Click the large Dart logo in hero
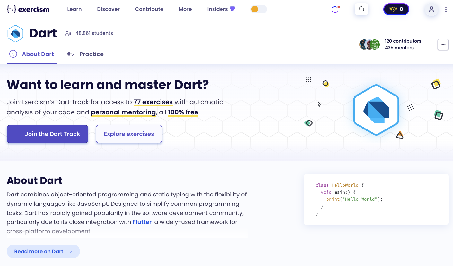Viewport: 453px width, 266px height. coord(376,110)
